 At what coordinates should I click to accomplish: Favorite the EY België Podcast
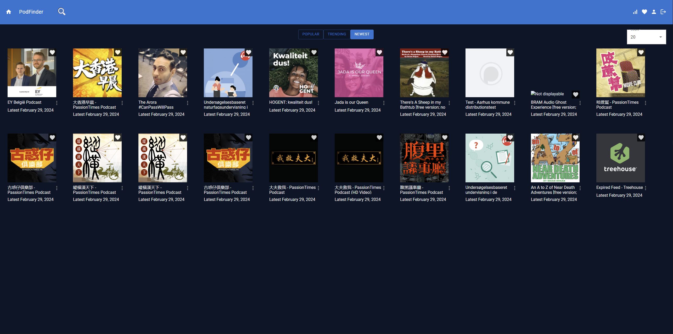point(52,52)
